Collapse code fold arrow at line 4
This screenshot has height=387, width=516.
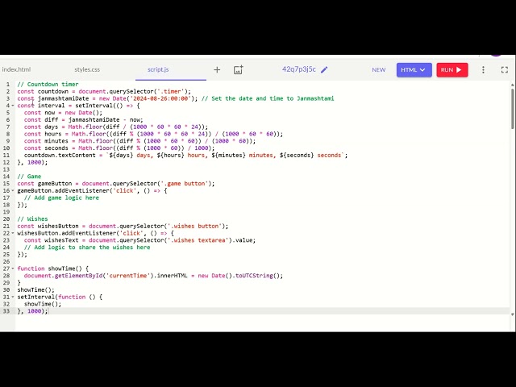[13, 106]
